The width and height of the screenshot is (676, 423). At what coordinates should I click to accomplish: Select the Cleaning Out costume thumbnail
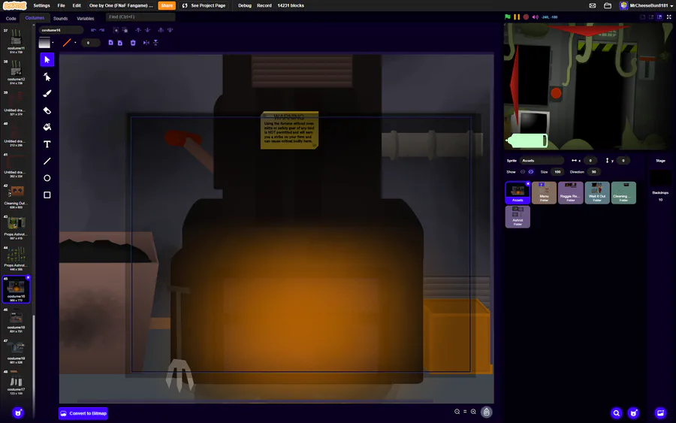point(16,196)
